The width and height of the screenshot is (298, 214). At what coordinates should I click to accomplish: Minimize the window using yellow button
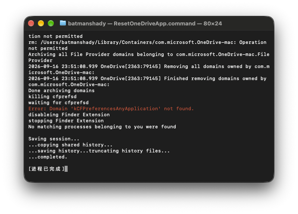pyautogui.click(x=41, y=23)
